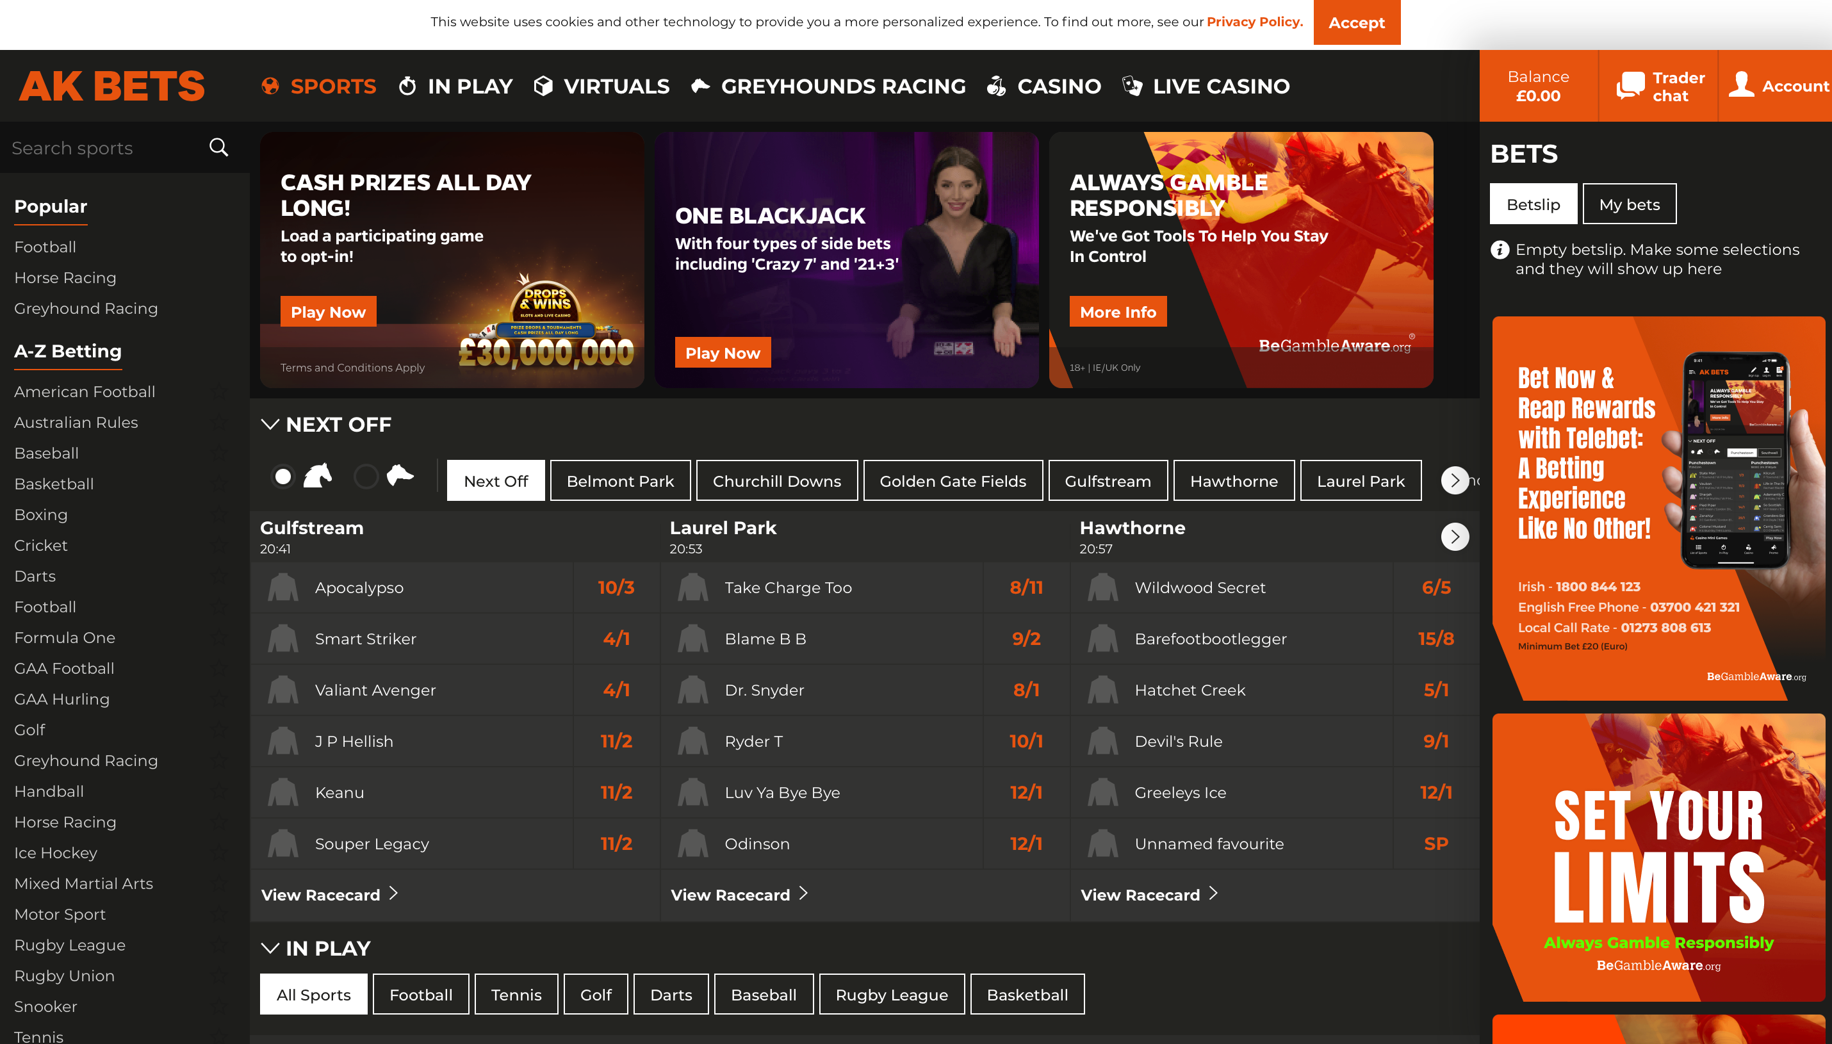Click the search magnifier icon
The height and width of the screenshot is (1044, 1832).
pyautogui.click(x=218, y=148)
